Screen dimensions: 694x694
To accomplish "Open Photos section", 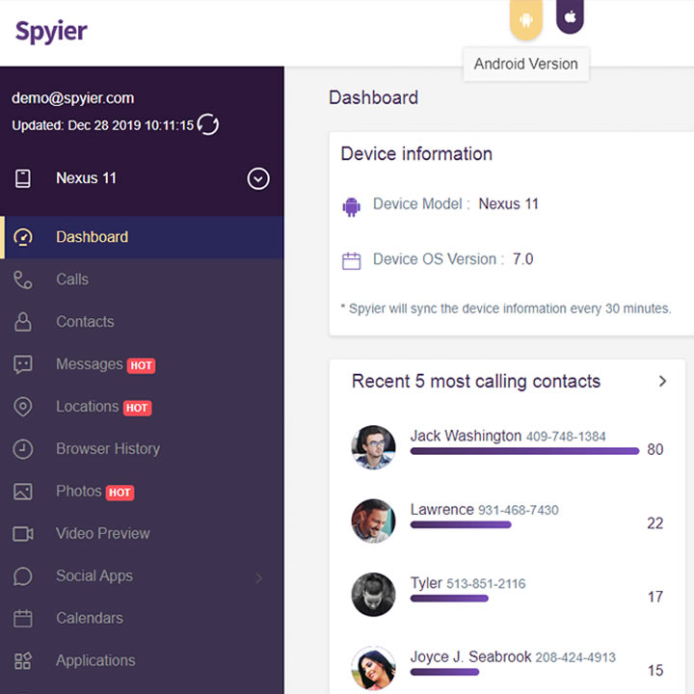I will [142, 492].
